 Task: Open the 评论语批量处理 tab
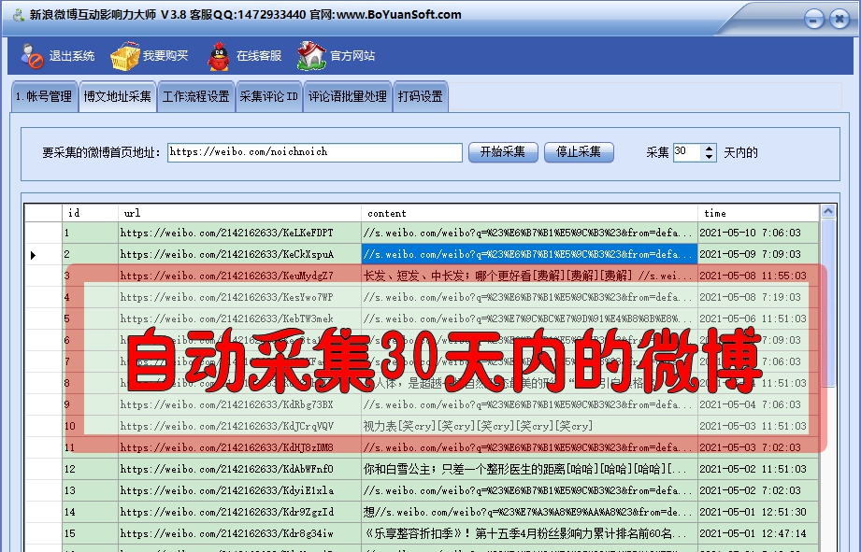(348, 96)
